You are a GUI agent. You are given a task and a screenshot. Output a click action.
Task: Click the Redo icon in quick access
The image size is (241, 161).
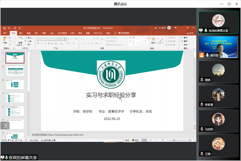point(15,28)
